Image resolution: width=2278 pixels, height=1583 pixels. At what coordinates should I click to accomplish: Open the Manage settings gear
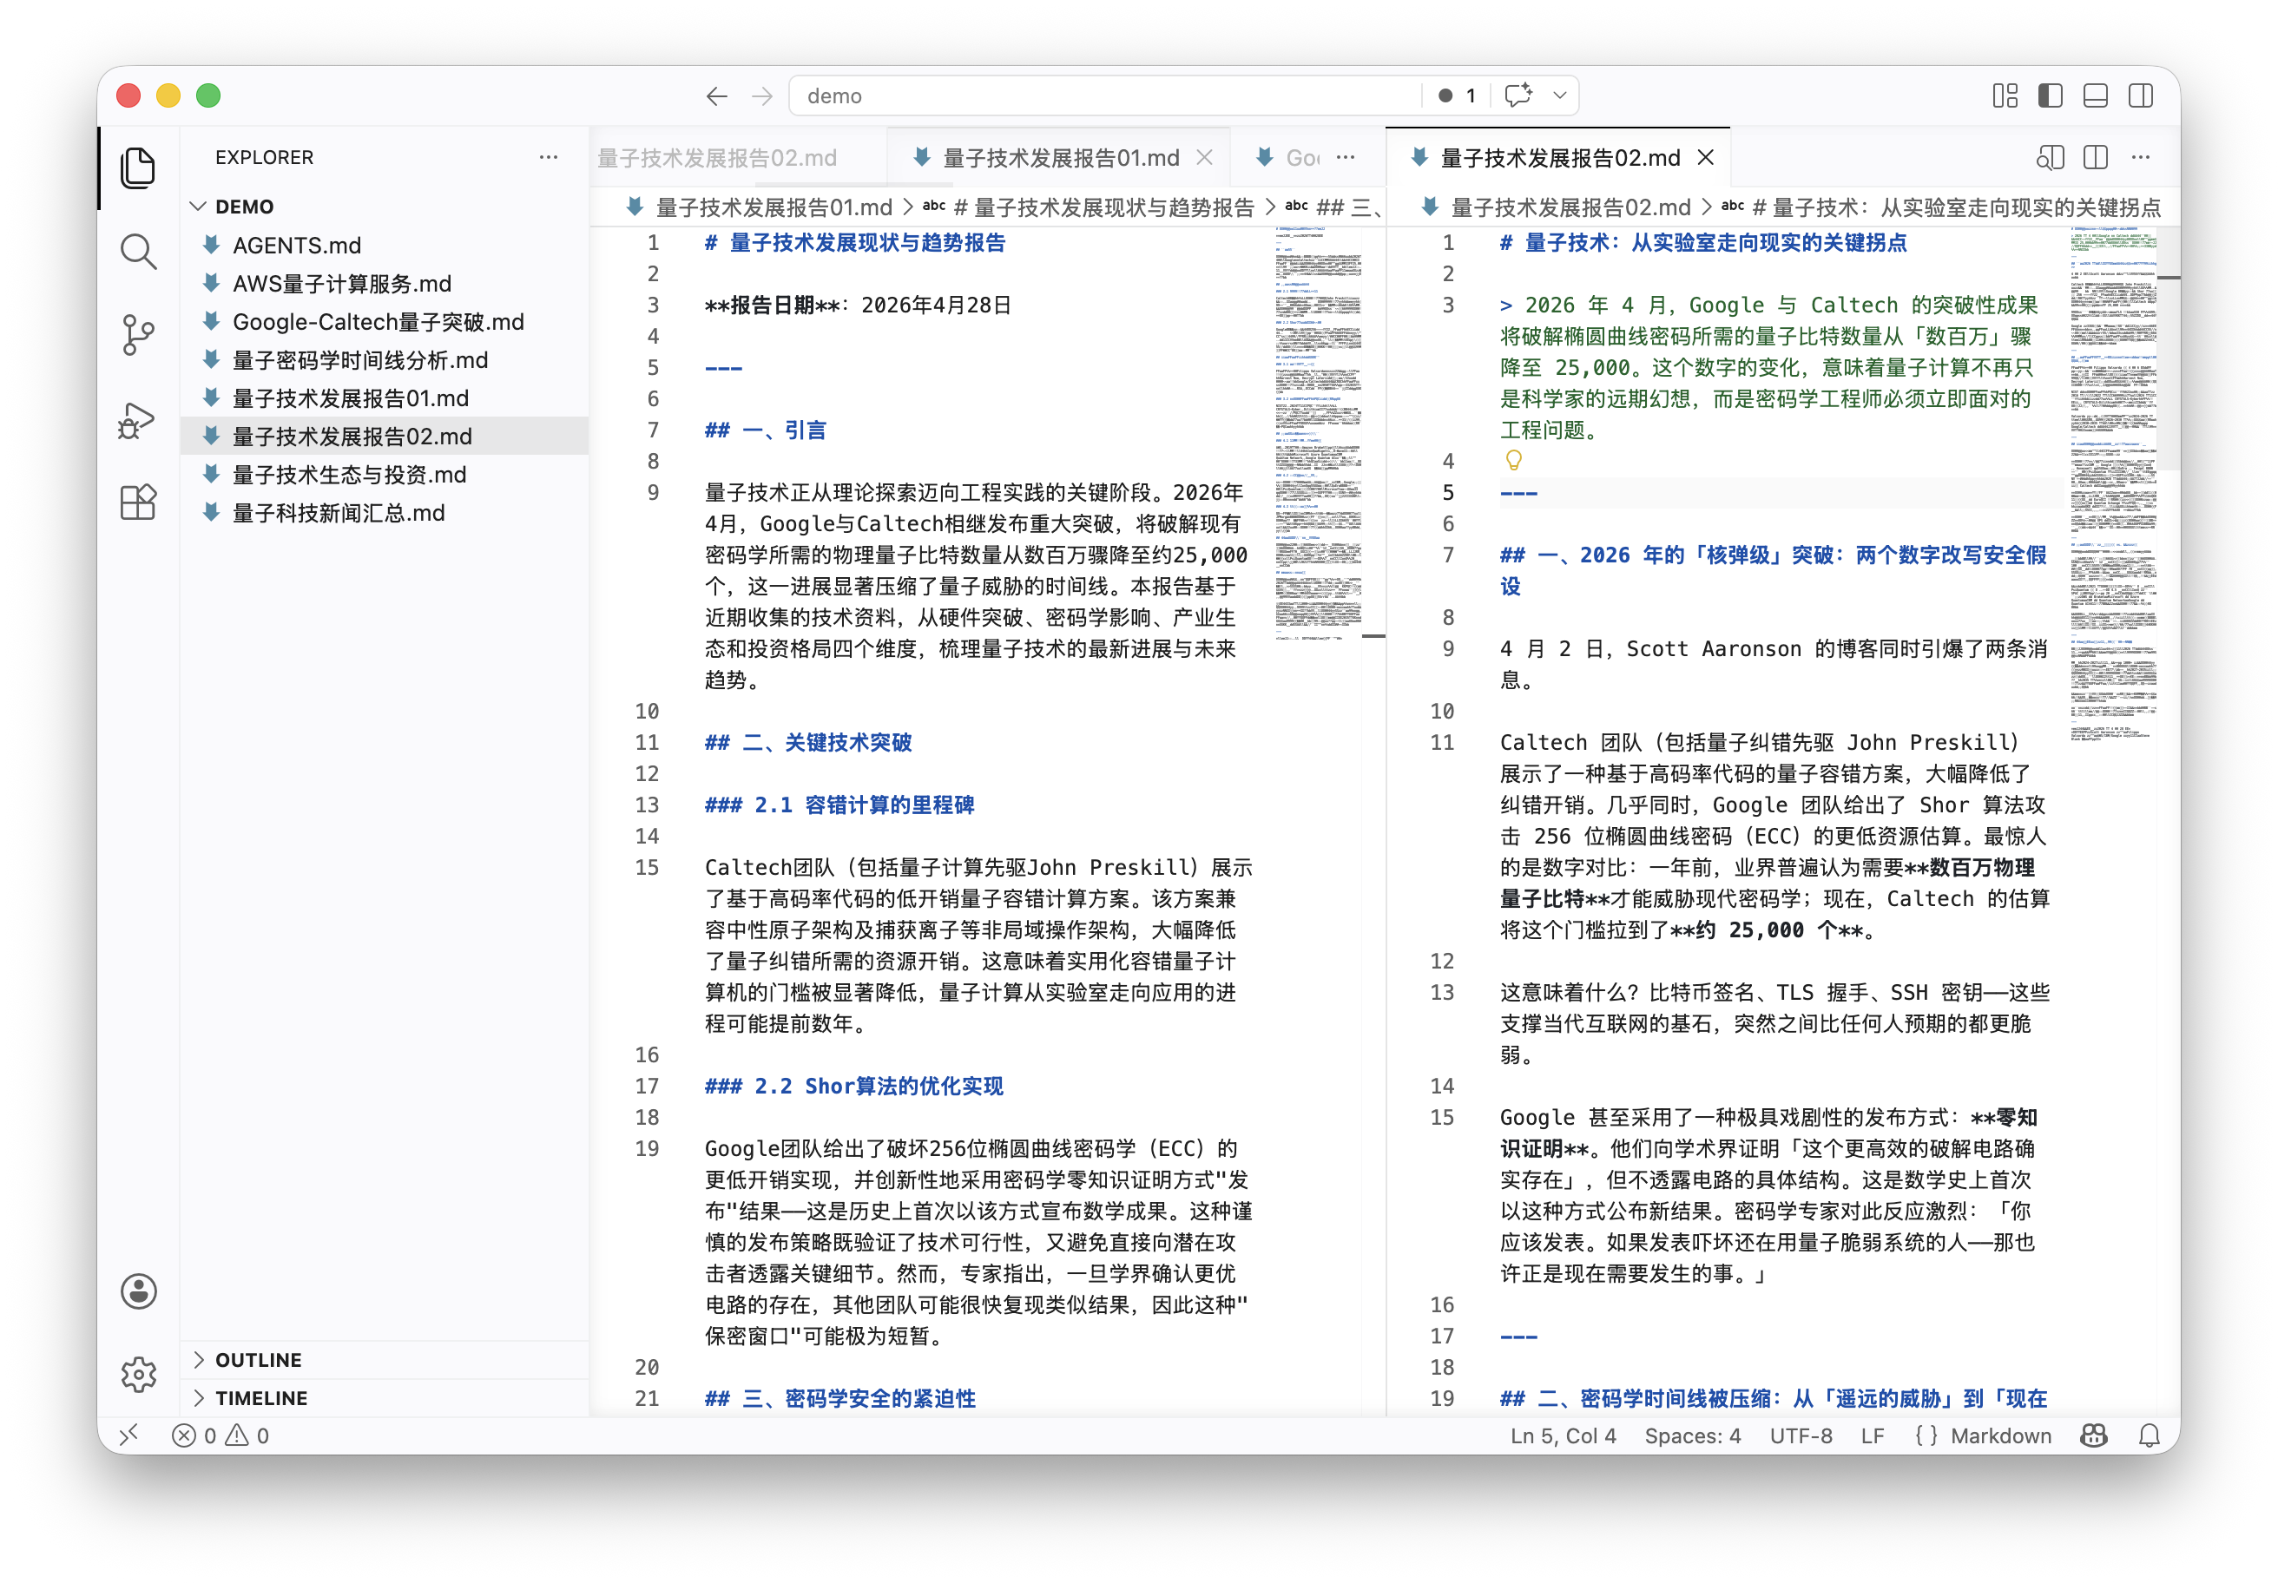[138, 1375]
